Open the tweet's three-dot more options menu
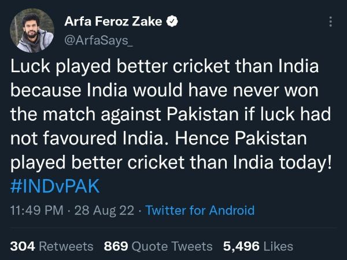The height and width of the screenshot is (260, 347). coord(330,23)
